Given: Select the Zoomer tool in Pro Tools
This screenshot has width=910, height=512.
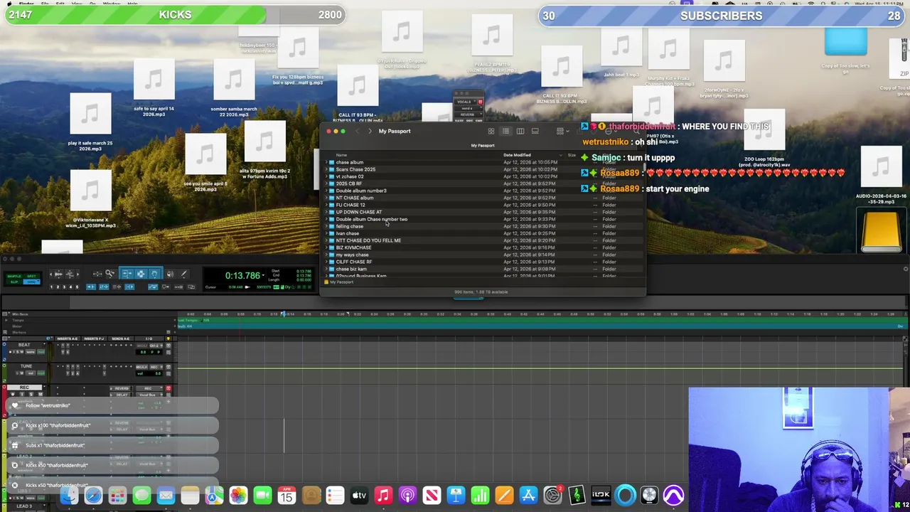Looking at the screenshot, I should point(109,274).
